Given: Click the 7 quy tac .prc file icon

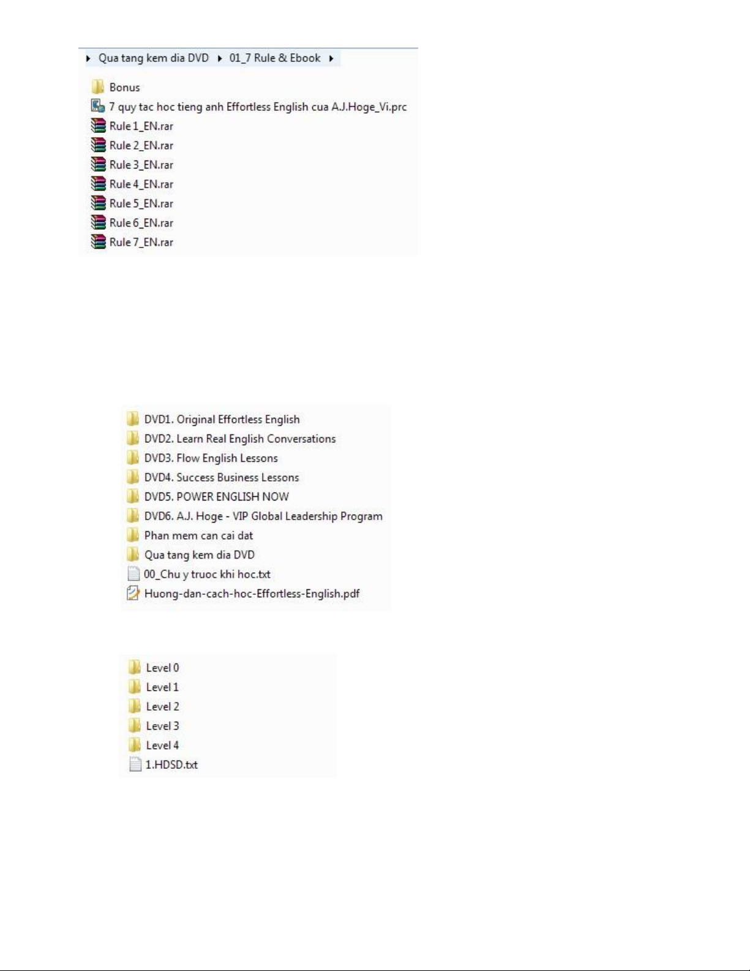Looking at the screenshot, I should [98, 106].
